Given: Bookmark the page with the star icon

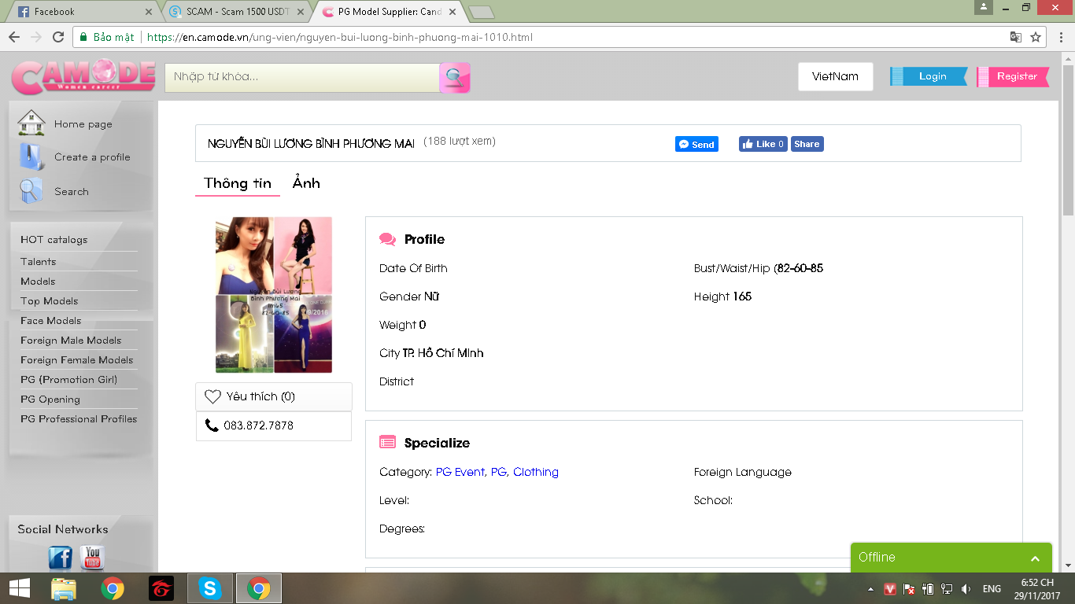Looking at the screenshot, I should (1036, 37).
